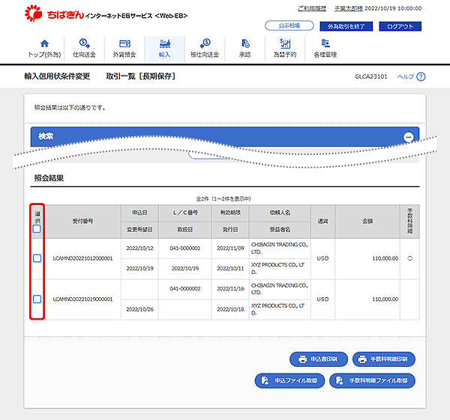This screenshot has width=450, height=420.
Task: Click the expiry date 2022/11/16
Action: click(x=230, y=289)
